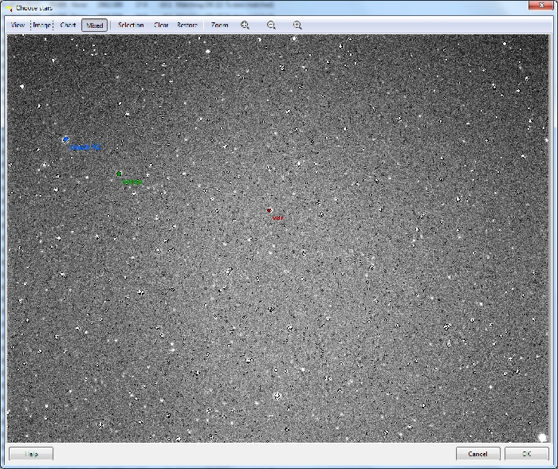Click Restore in the selection toolbar
This screenshot has width=558, height=469.
click(x=187, y=25)
